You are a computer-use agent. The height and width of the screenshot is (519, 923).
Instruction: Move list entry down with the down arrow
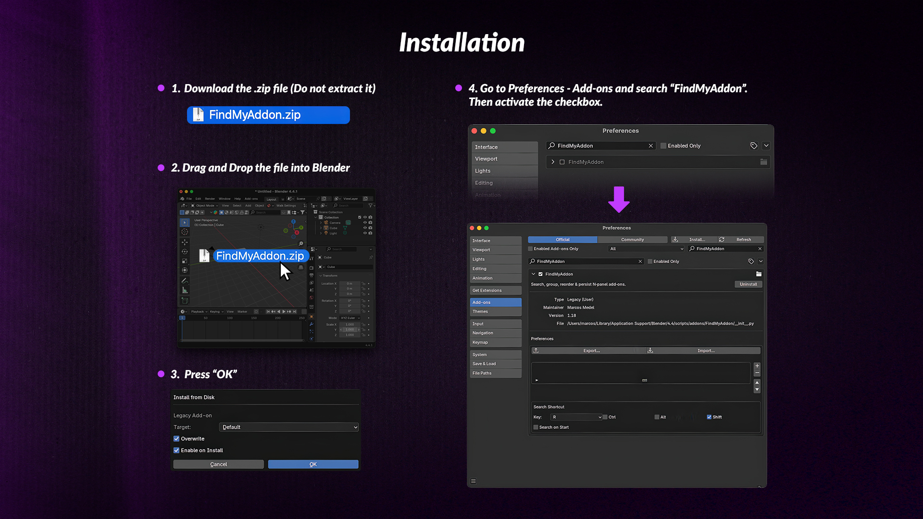tap(757, 390)
